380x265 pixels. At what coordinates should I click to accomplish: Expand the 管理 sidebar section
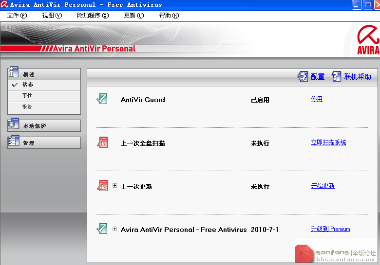44,142
